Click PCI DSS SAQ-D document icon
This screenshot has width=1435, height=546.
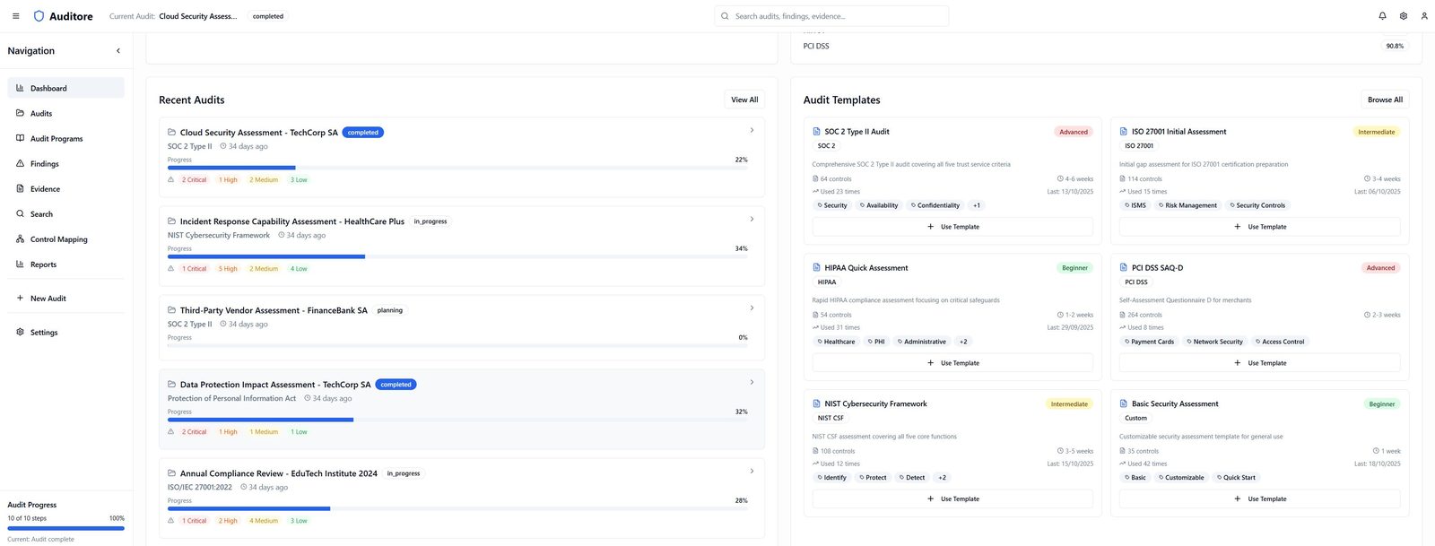(x=1124, y=267)
